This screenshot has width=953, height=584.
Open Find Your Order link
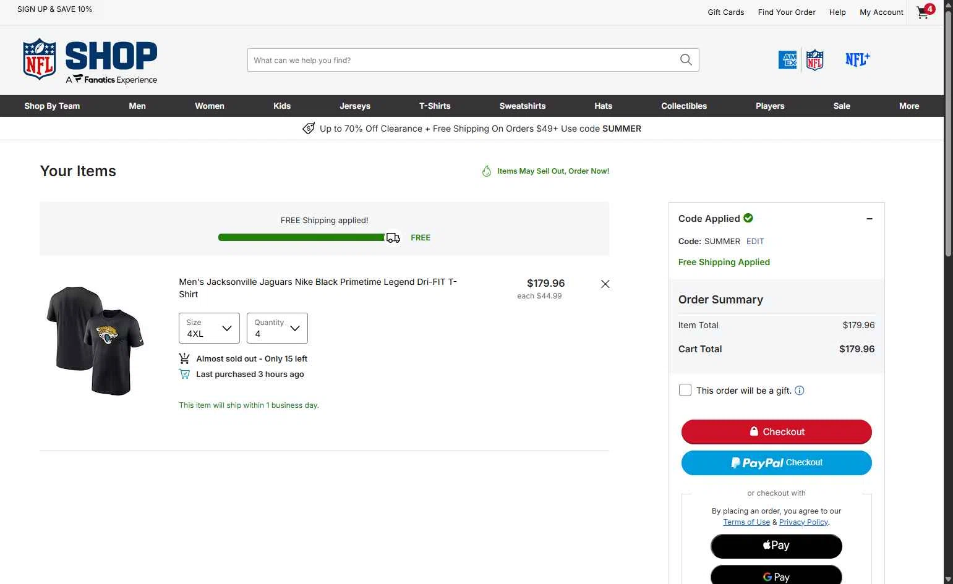click(x=787, y=12)
